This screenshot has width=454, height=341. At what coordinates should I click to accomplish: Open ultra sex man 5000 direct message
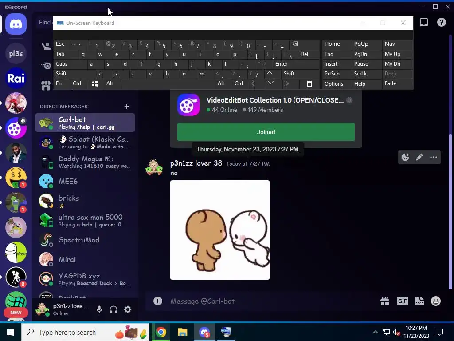point(85,220)
